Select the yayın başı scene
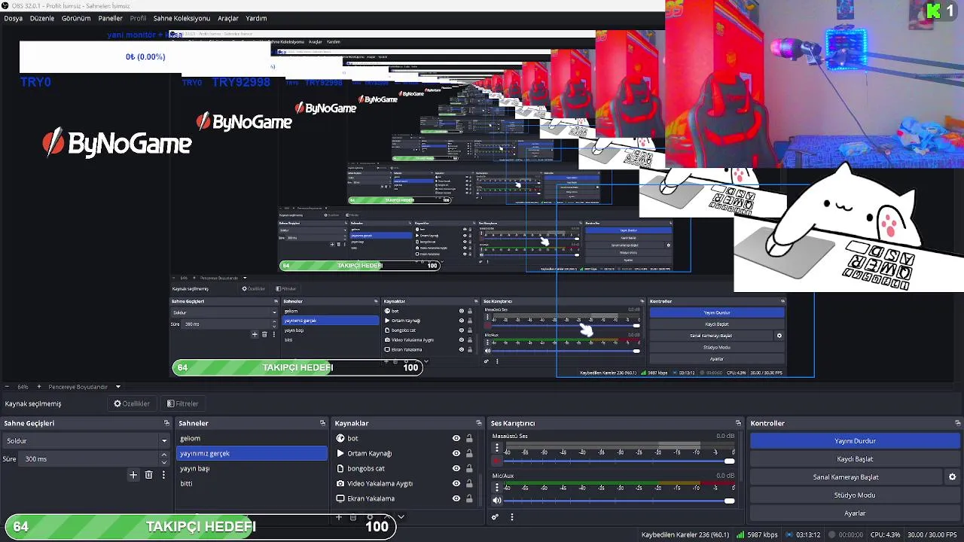 point(252,468)
